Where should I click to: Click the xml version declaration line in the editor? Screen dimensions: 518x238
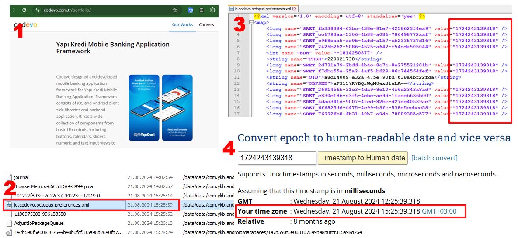click(339, 16)
